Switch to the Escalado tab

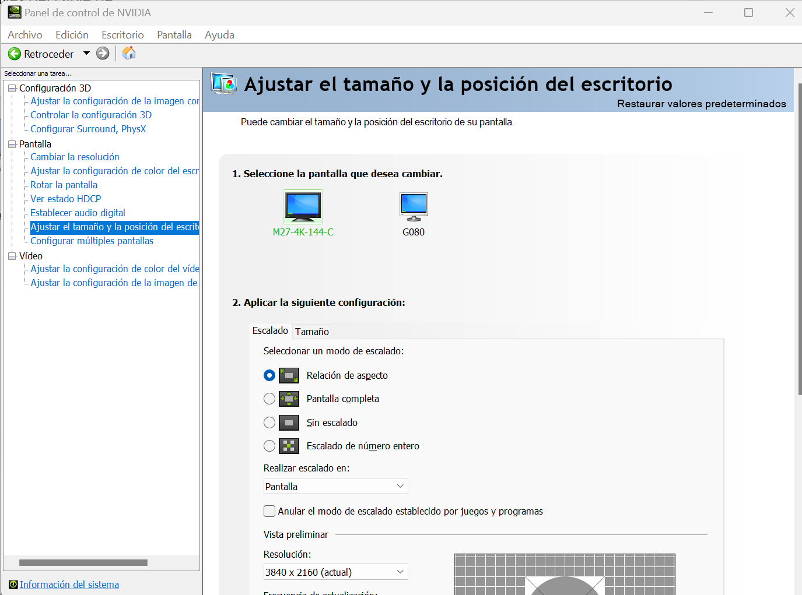(x=270, y=330)
